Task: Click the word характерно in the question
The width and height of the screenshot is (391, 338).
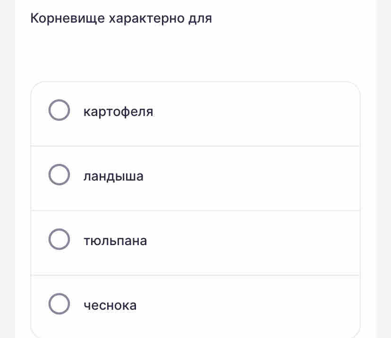Action: (x=146, y=18)
